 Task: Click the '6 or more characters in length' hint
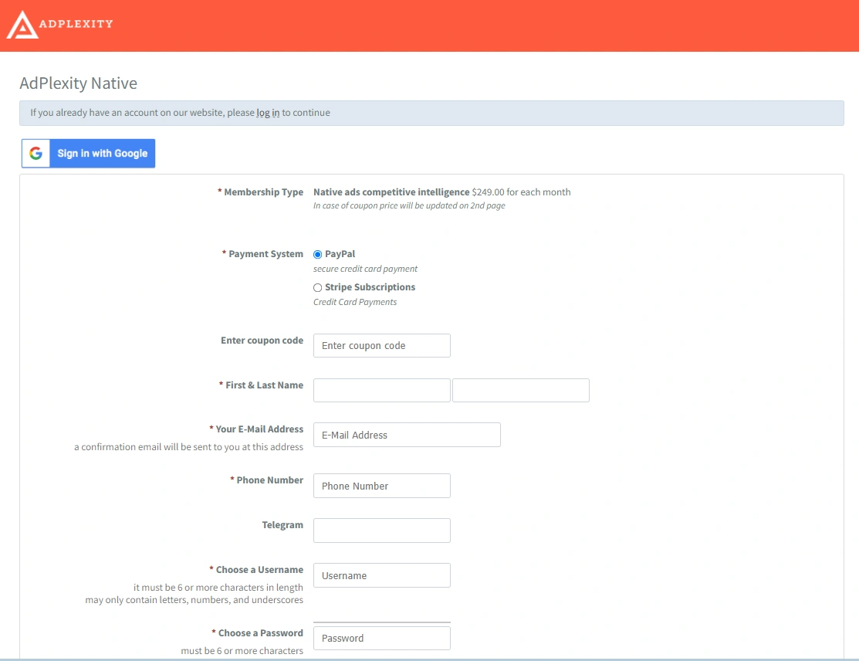tap(218, 588)
